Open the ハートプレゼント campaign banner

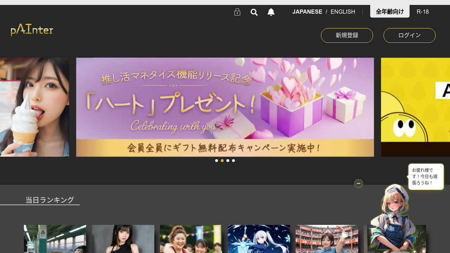[225, 107]
